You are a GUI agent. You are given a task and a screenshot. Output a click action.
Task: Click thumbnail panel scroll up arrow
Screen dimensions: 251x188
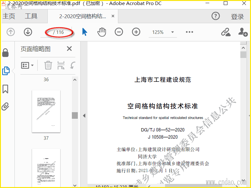[75, 80]
